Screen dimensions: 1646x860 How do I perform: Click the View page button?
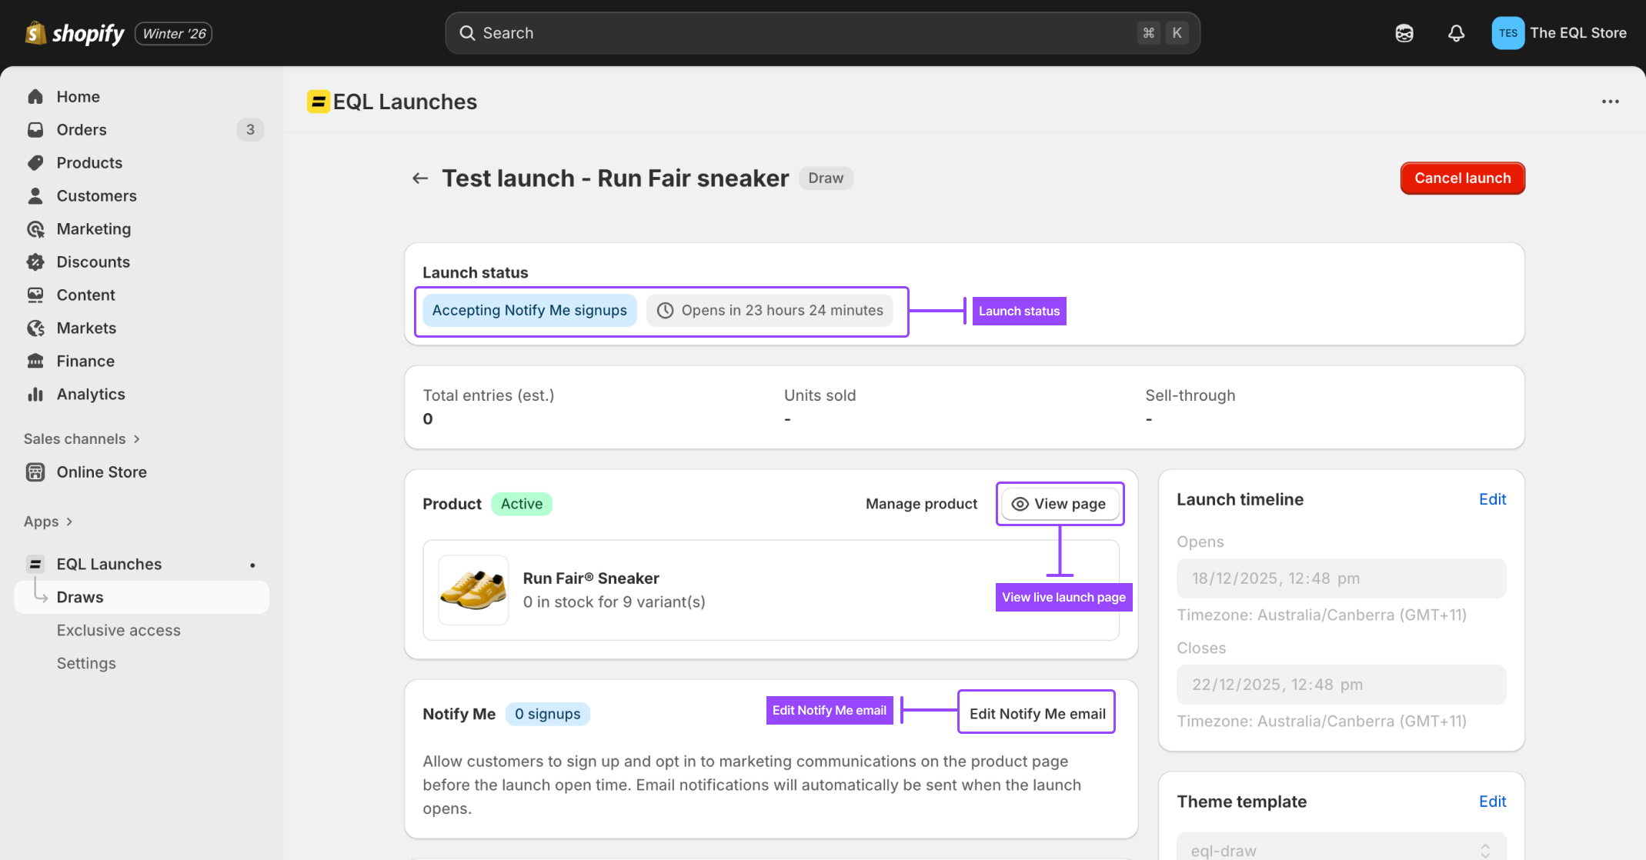[1060, 504]
